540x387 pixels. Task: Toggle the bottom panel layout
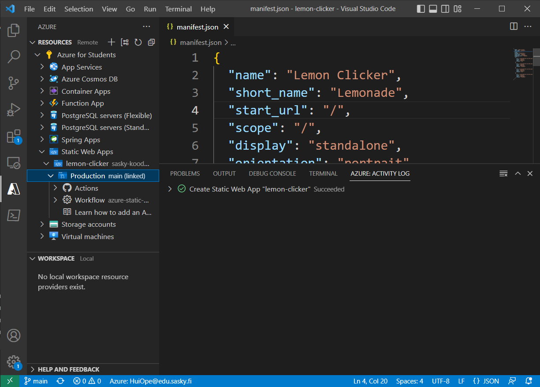click(433, 9)
